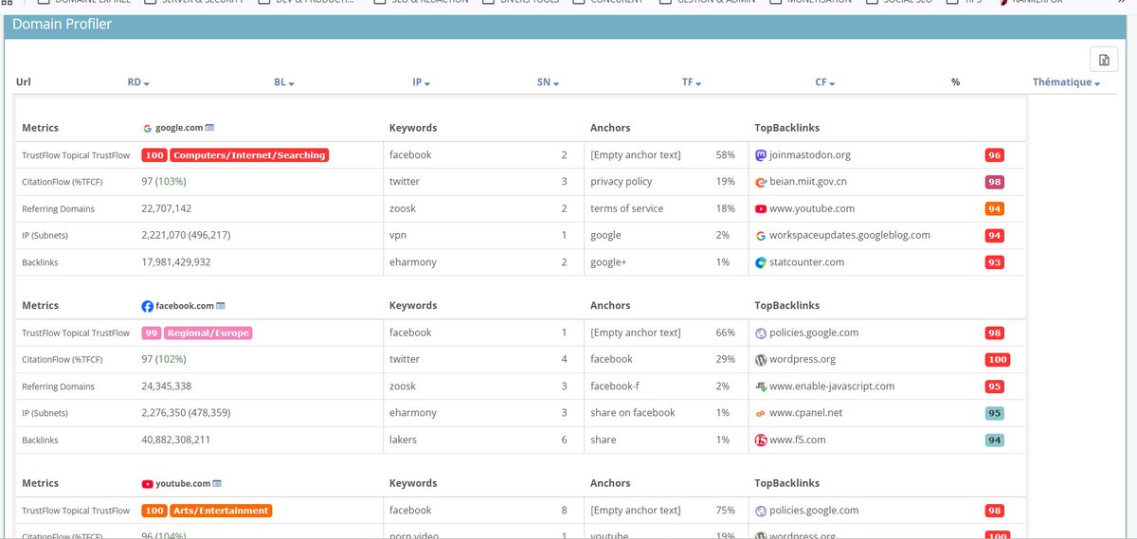Open the www.youtube.com backlink
Screen dimensions: 1137x539
[812, 208]
